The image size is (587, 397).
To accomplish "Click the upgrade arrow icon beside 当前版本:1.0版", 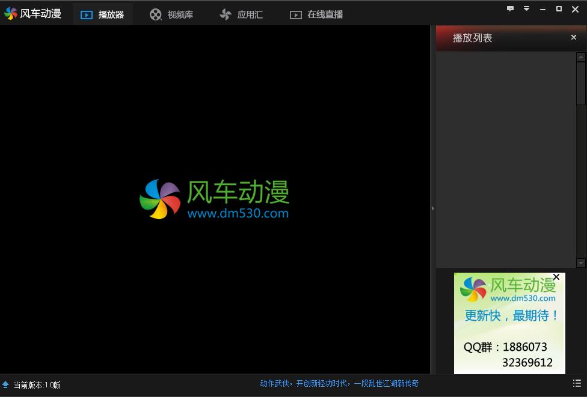I will click(5, 384).
